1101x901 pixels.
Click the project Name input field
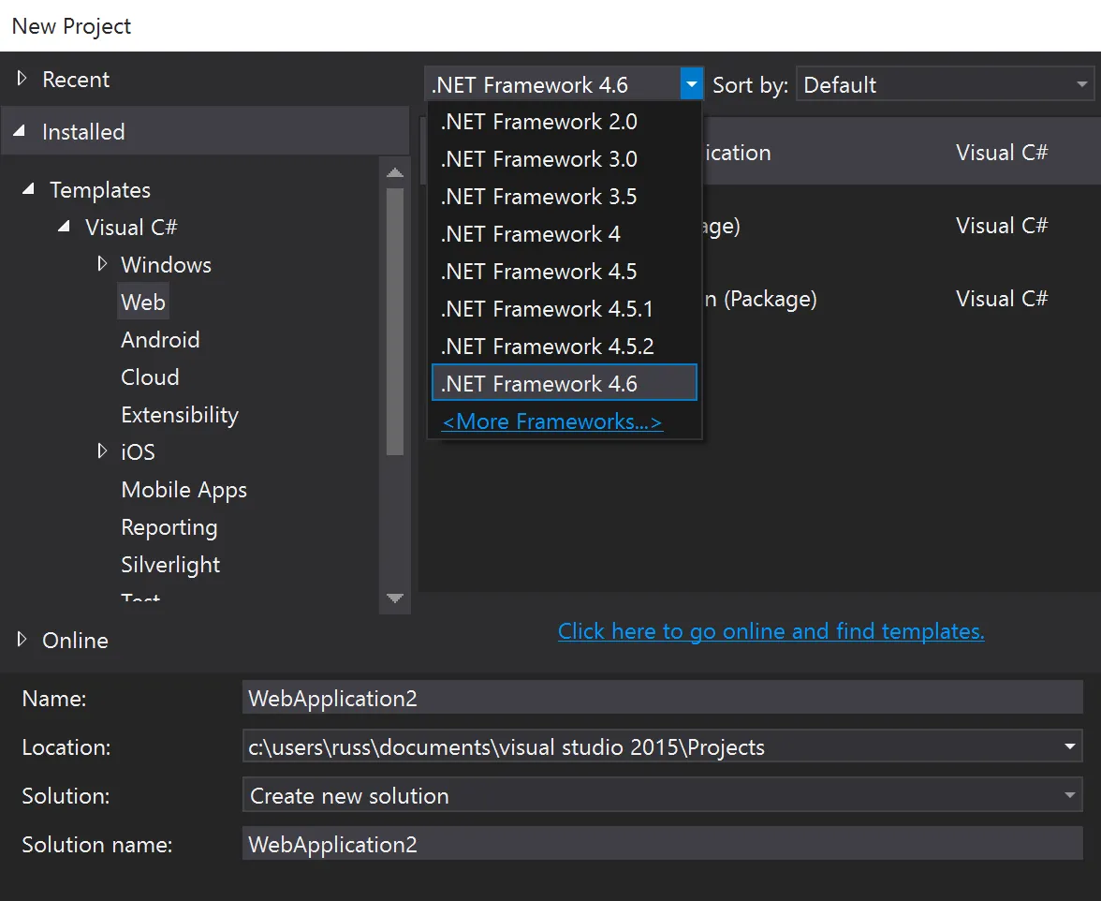point(661,699)
